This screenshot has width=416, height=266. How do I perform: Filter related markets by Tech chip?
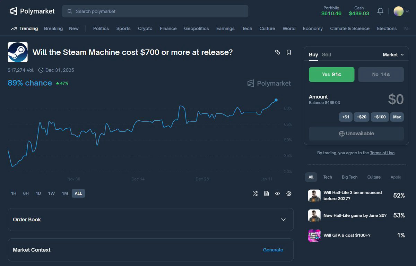(328, 177)
